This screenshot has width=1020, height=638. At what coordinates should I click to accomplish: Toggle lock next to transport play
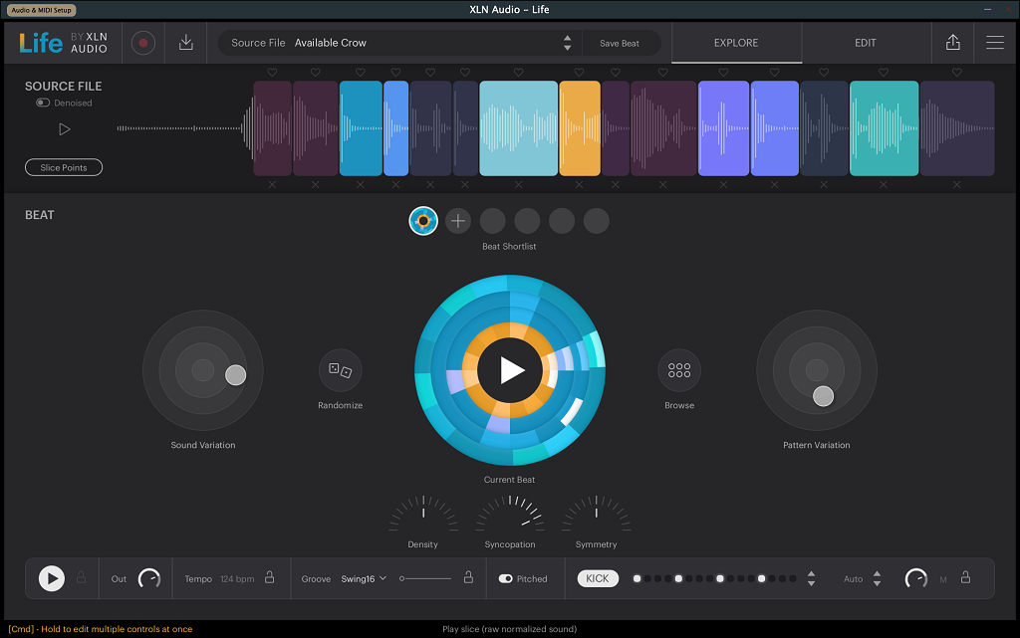pos(82,577)
